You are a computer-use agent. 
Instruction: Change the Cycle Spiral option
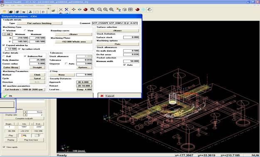click(37, 78)
